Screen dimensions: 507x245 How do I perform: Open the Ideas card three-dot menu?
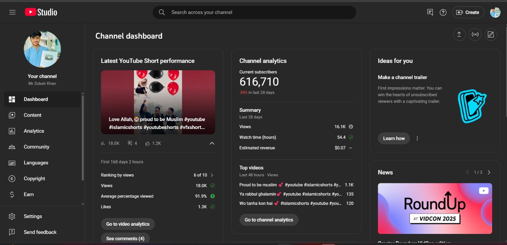tap(417, 138)
